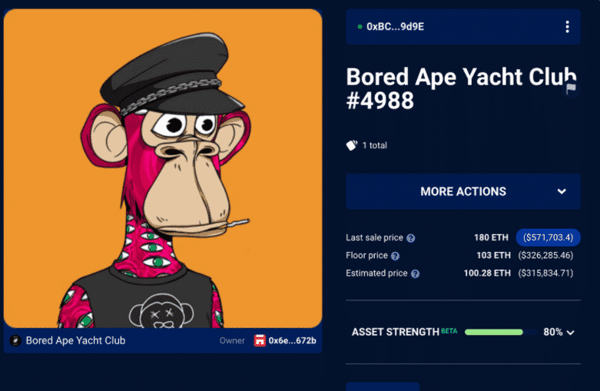600x391 pixels.
Task: Click green status dot by 0xBC...9d9E
Action: click(360, 27)
